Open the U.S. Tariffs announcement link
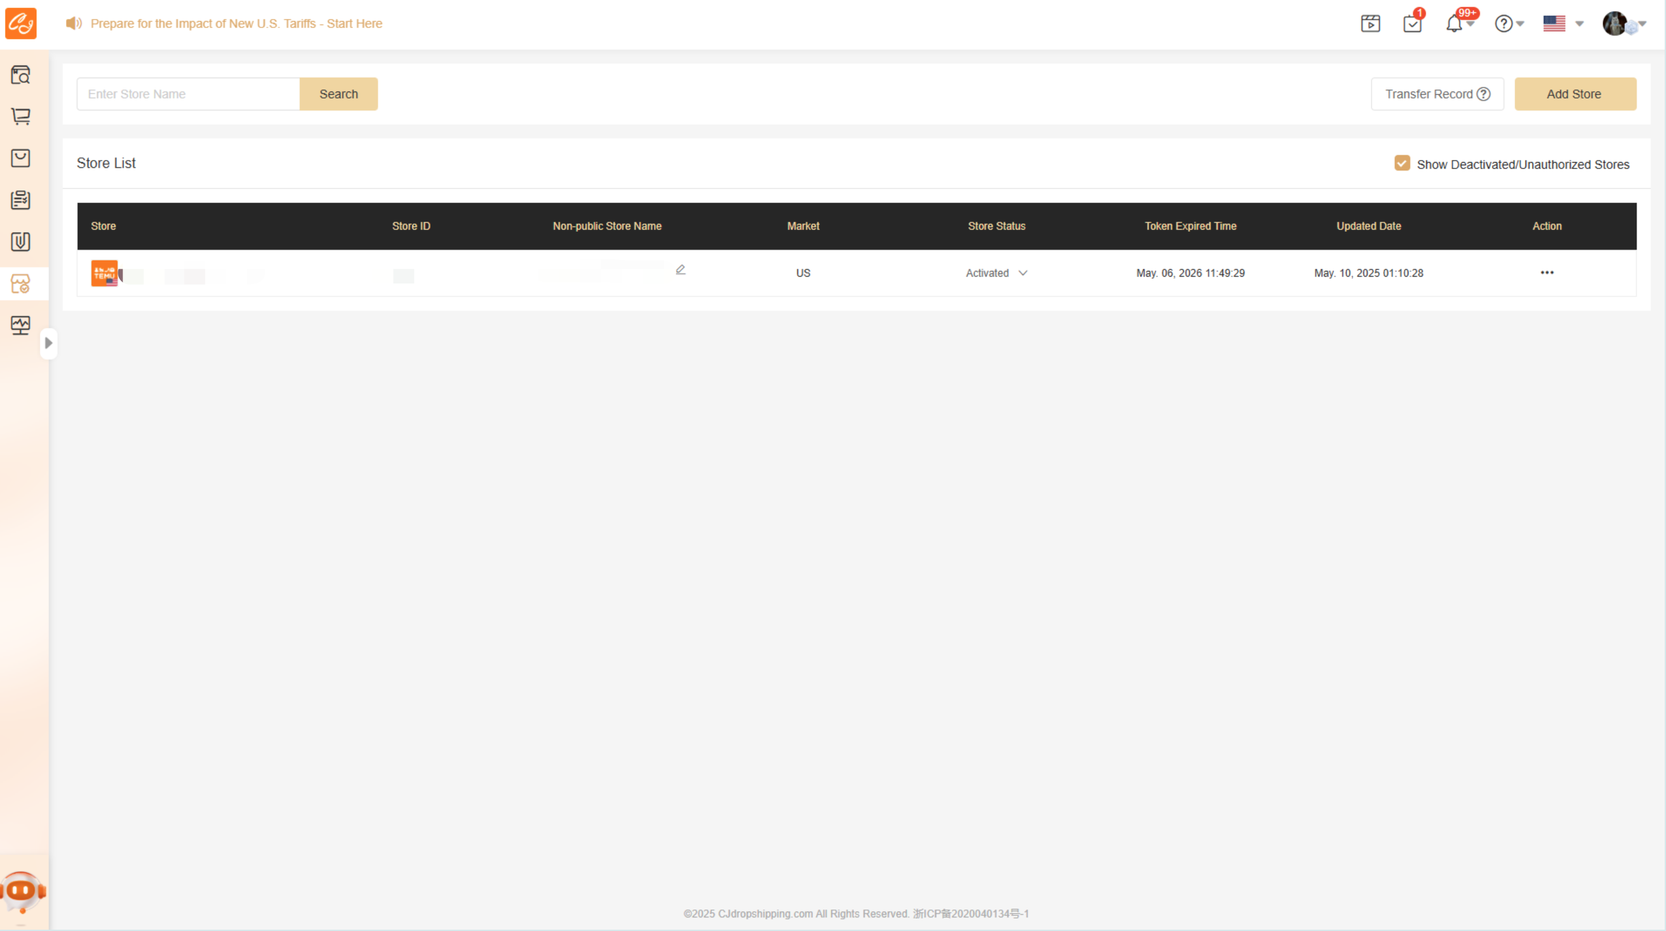Screen dimensions: 1666x931 (236, 24)
